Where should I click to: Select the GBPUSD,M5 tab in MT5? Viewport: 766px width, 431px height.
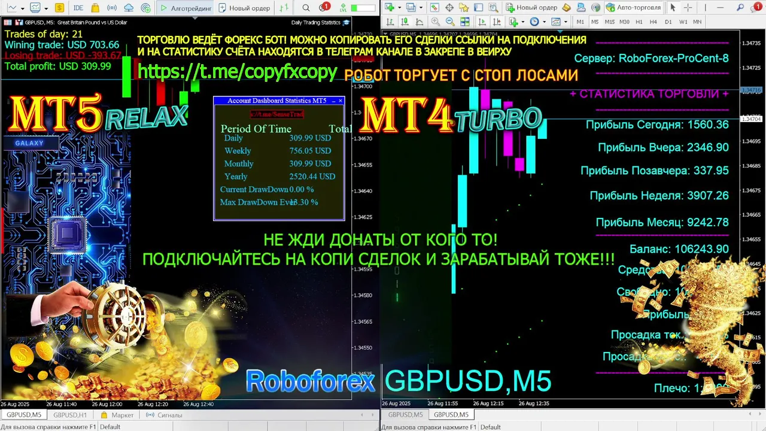click(x=23, y=415)
